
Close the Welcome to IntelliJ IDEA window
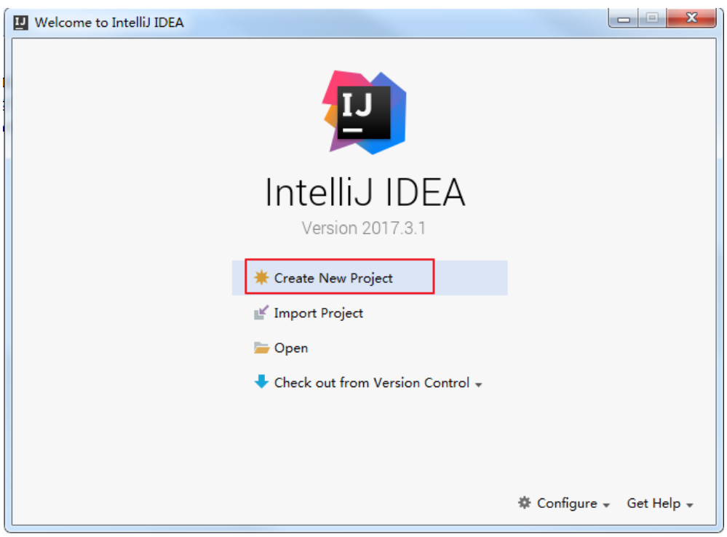691,18
